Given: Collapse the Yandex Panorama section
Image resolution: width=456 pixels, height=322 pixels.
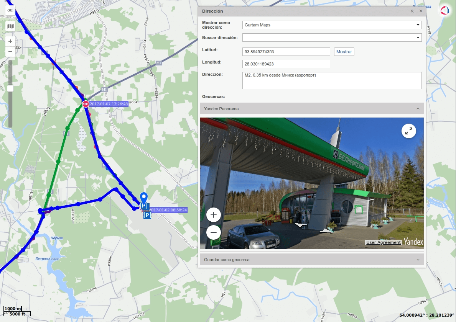Looking at the screenshot, I should coord(418,109).
